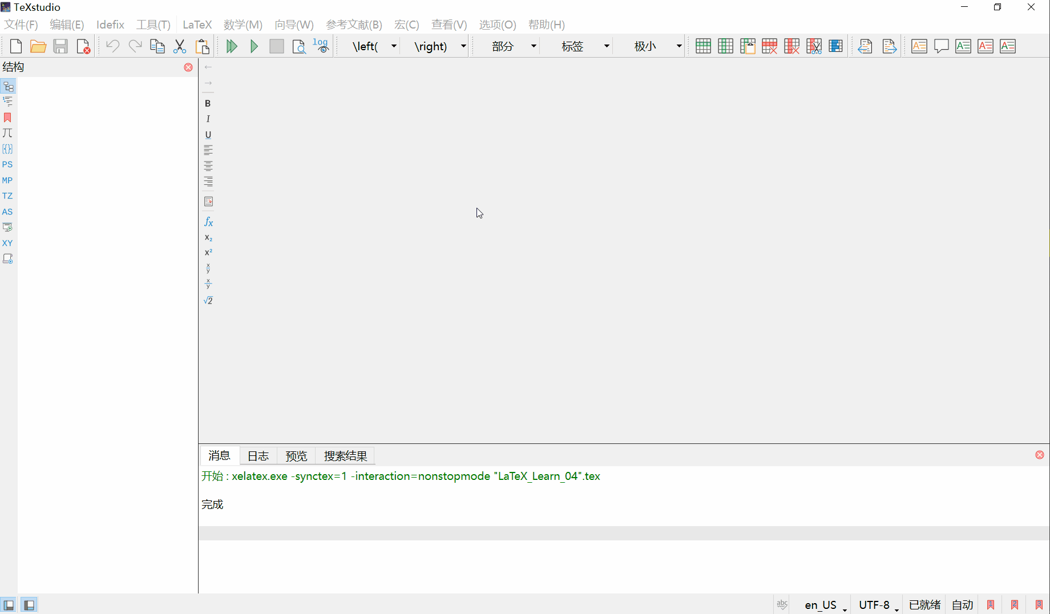Open the presentation (beamer) panel icon

7,227
